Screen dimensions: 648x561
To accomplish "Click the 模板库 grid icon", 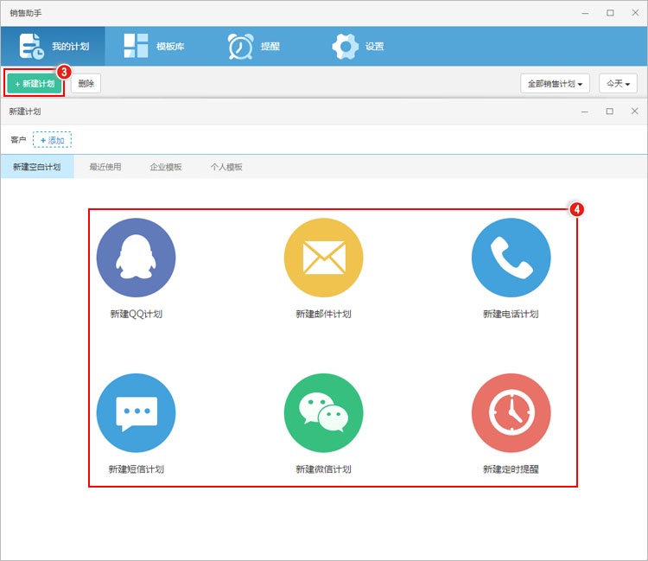I will (x=136, y=46).
